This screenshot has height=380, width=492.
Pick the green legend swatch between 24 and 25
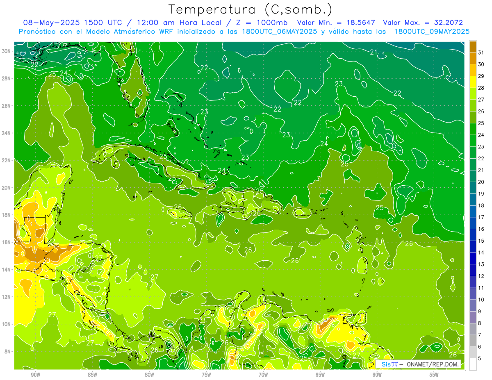coord(473,129)
